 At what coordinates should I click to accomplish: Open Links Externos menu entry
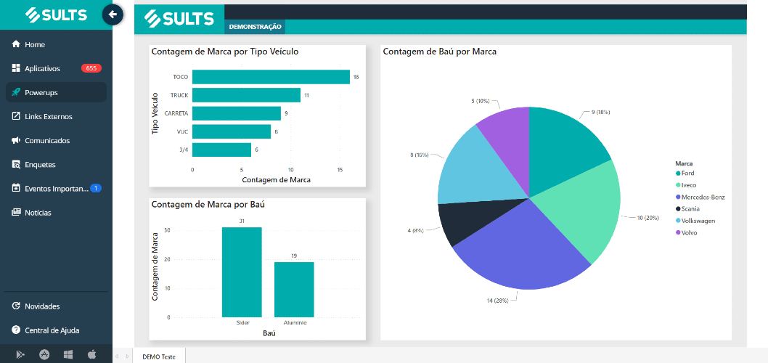coord(57,116)
